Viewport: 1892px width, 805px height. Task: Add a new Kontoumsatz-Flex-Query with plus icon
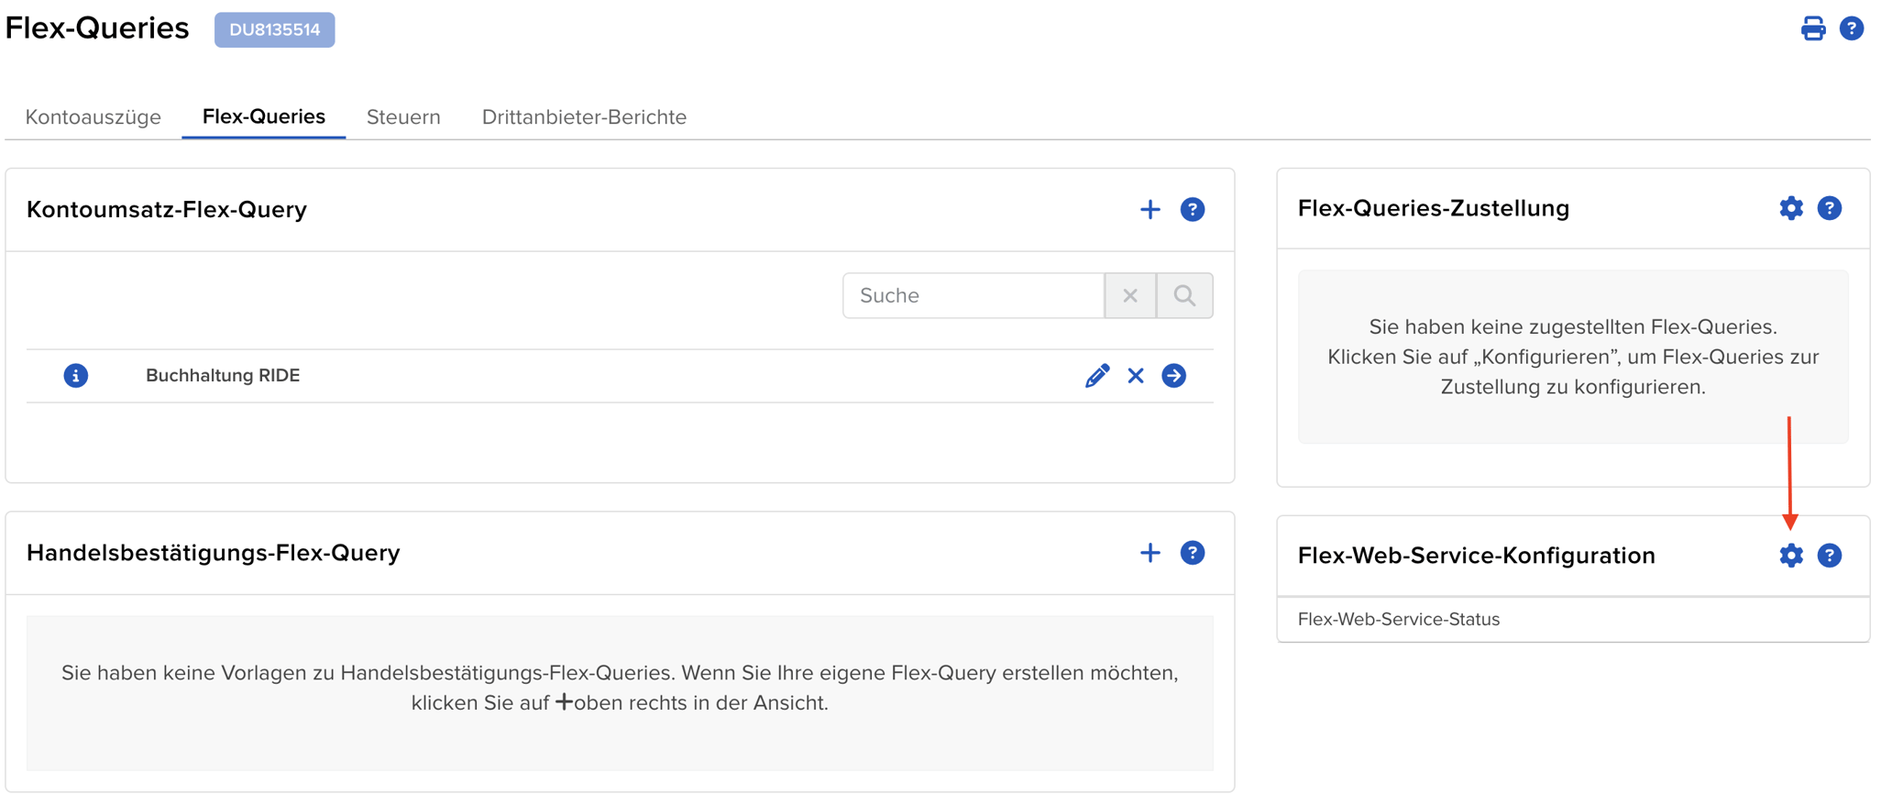(x=1149, y=210)
